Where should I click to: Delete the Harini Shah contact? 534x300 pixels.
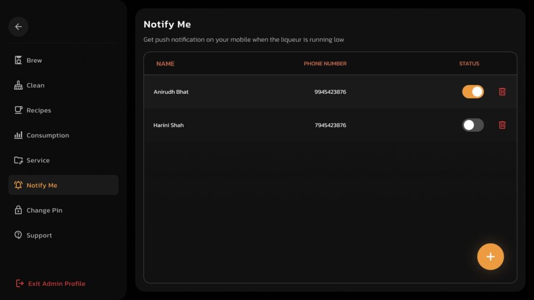[502, 125]
